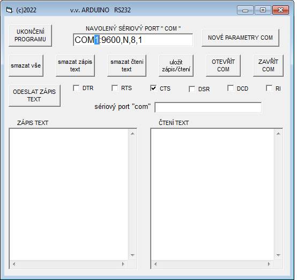Clear everything with smazat vše
Screen dimensions: 297x280
point(26,65)
